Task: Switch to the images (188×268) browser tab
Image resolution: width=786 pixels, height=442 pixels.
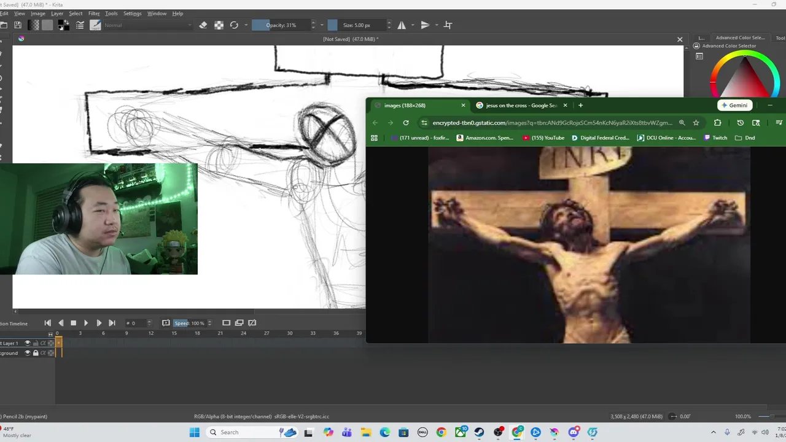Action: point(420,106)
